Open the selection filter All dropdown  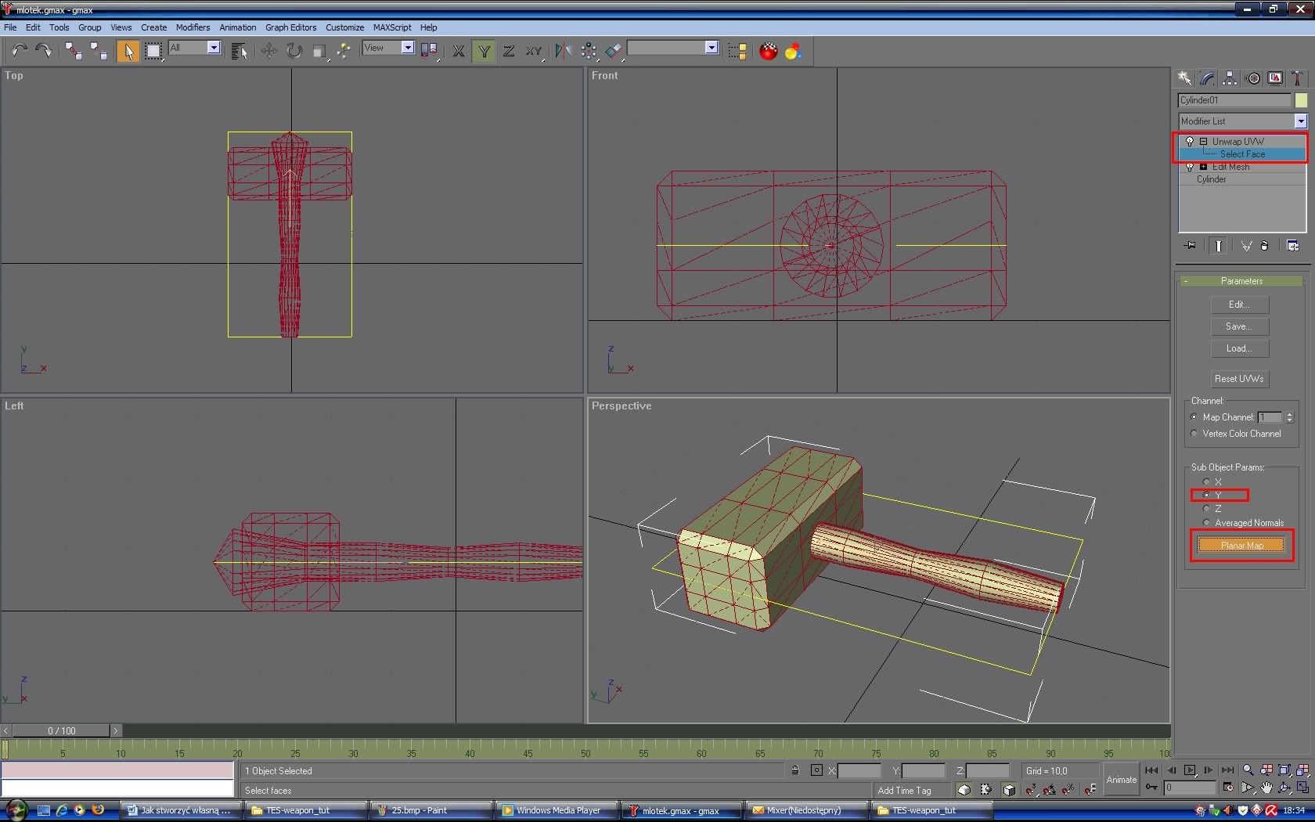[x=213, y=48]
